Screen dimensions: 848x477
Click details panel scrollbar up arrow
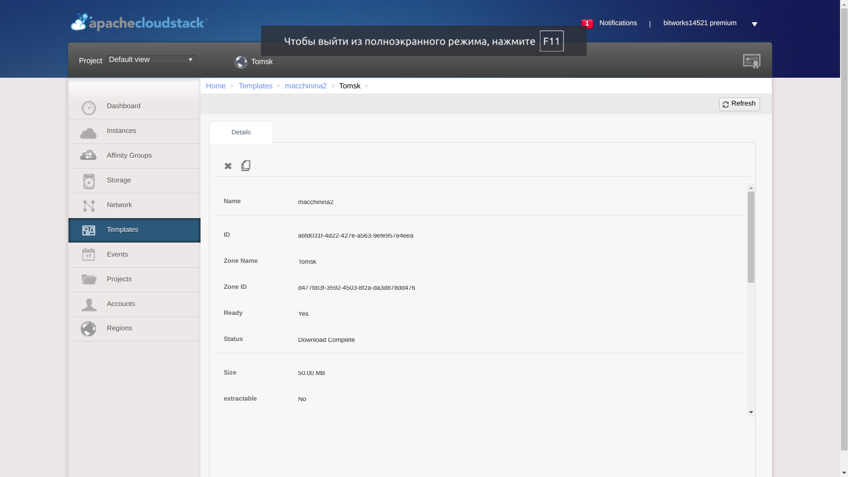tap(751, 188)
